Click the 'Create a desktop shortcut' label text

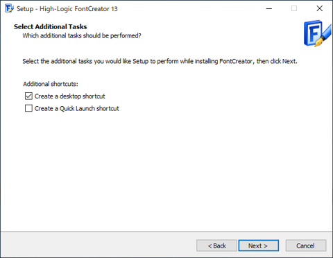(70, 96)
